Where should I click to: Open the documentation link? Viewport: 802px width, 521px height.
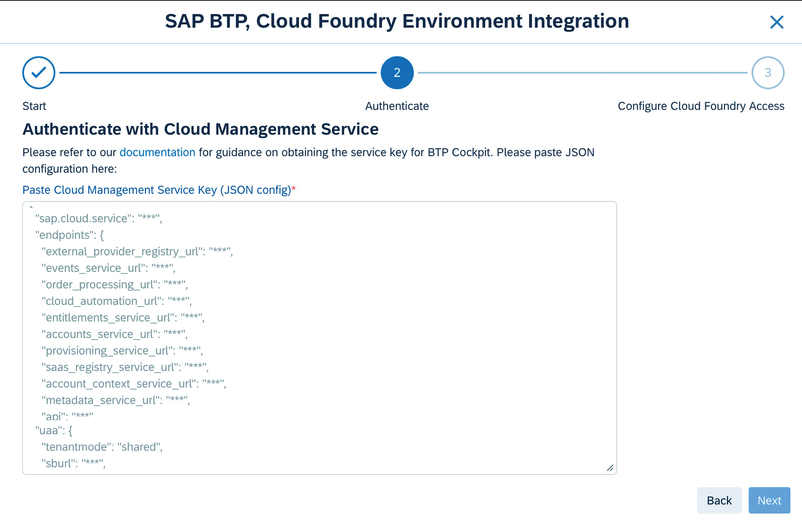point(157,152)
